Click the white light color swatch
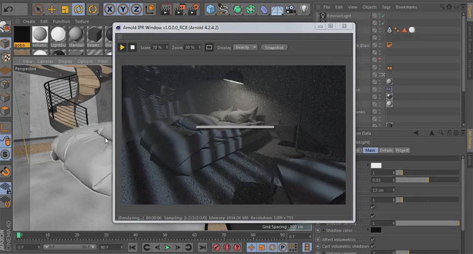473x254 pixels. [376, 166]
